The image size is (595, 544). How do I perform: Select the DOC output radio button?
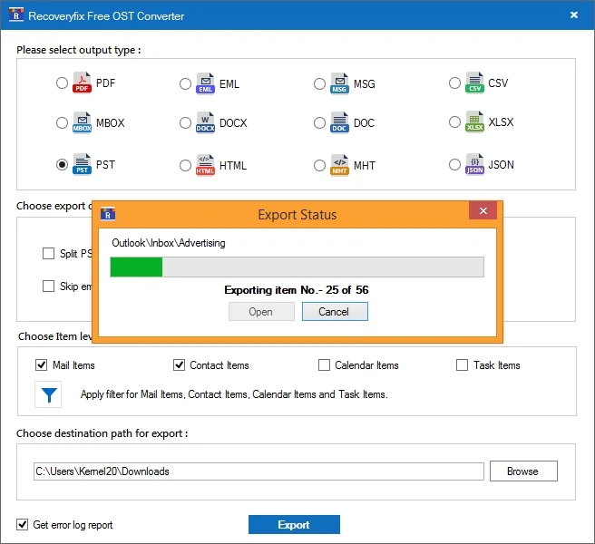click(x=319, y=122)
